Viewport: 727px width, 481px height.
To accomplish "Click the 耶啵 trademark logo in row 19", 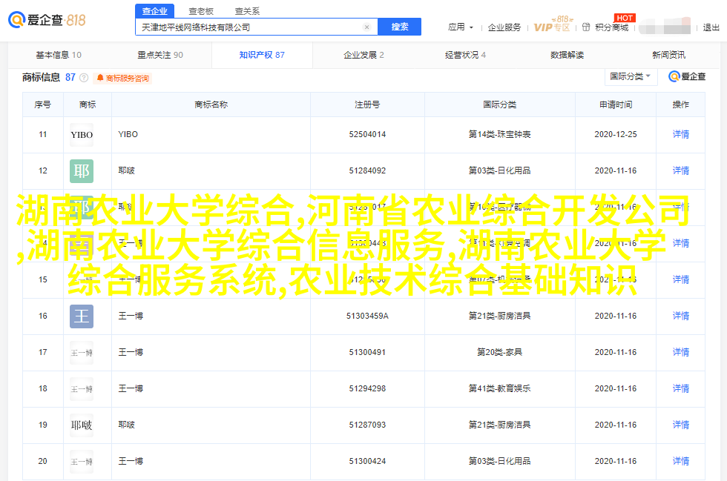I will tap(82, 425).
